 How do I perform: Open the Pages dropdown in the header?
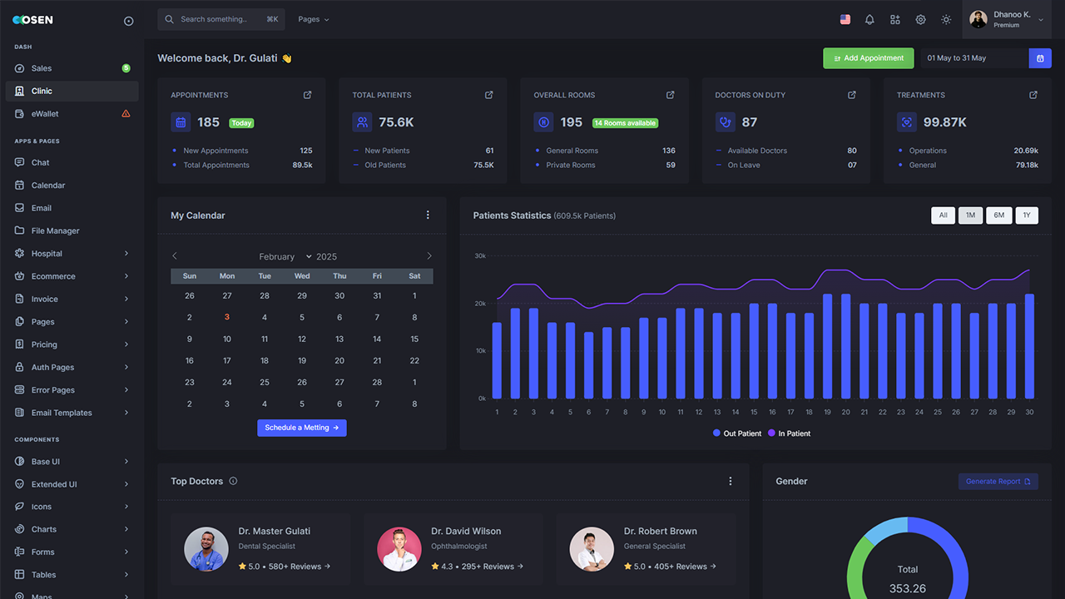coord(313,18)
